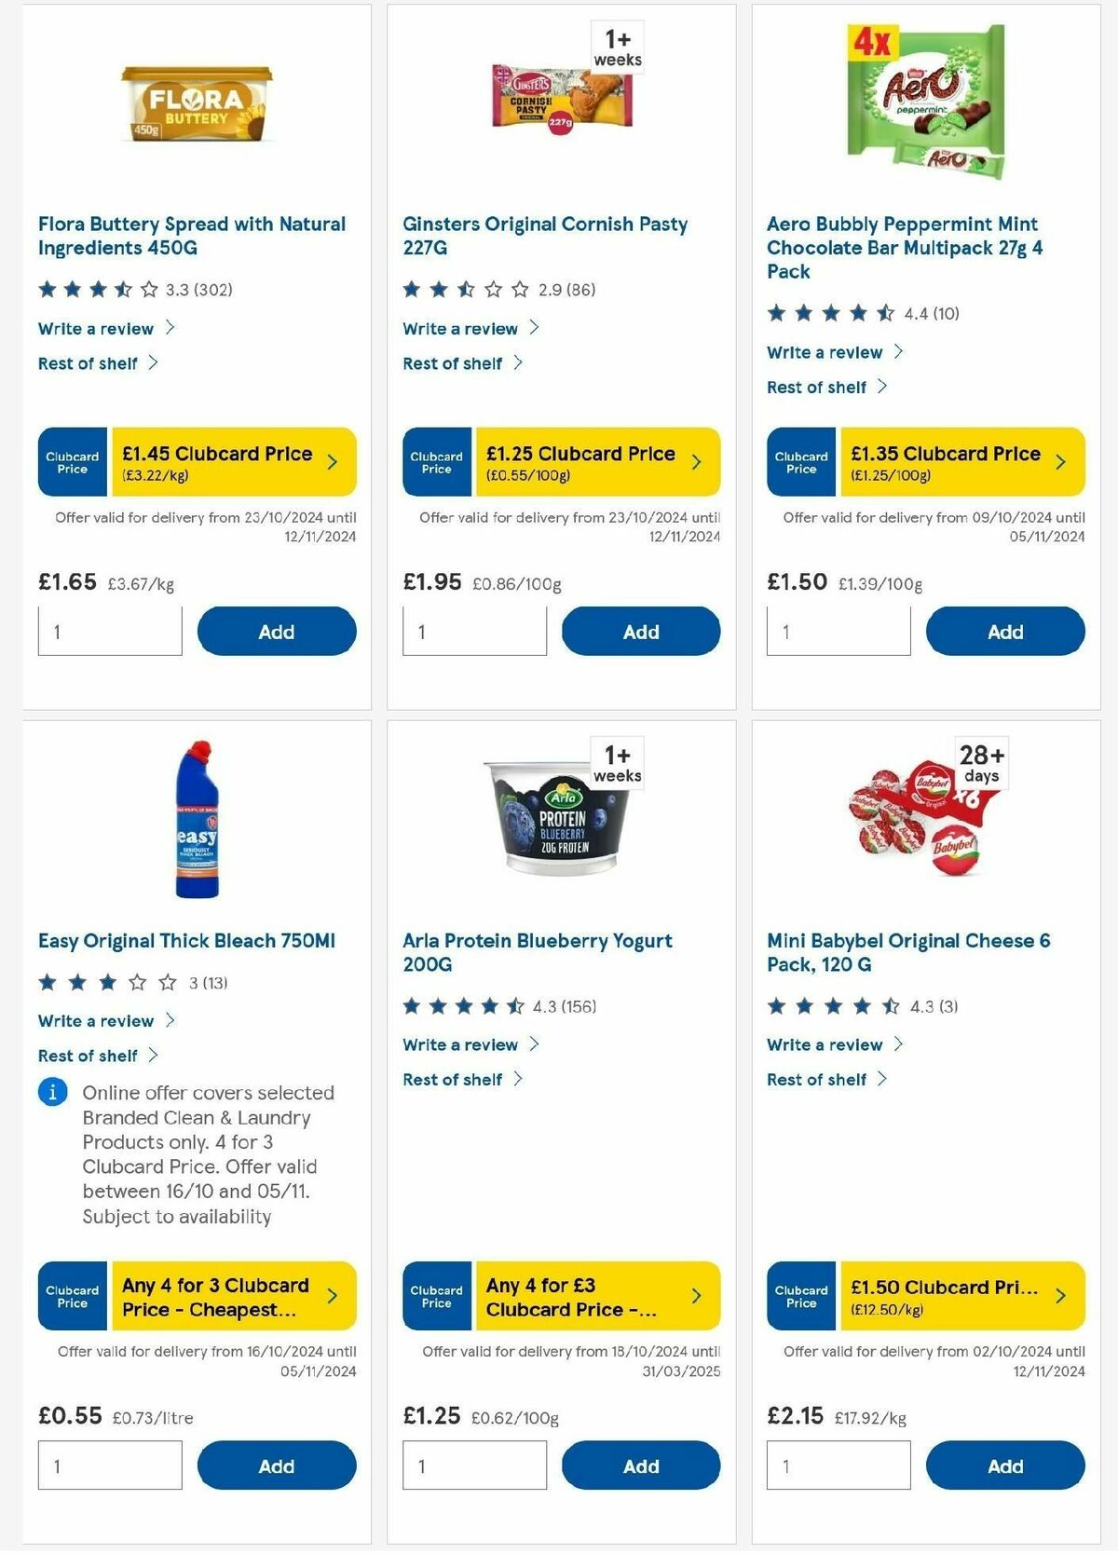Click the Babybel Clubcard Price blue badge

[x=800, y=1295]
